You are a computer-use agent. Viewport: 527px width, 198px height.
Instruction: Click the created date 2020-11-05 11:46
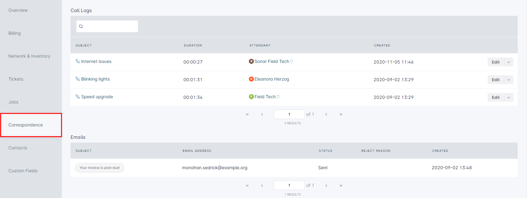click(394, 62)
